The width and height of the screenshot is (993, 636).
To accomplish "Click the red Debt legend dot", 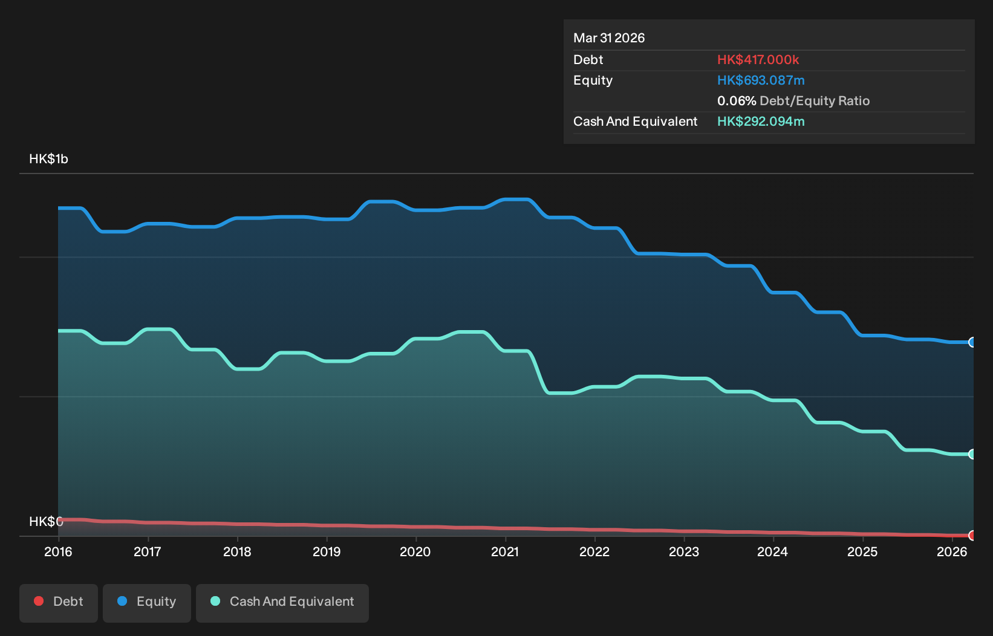I will coord(39,601).
